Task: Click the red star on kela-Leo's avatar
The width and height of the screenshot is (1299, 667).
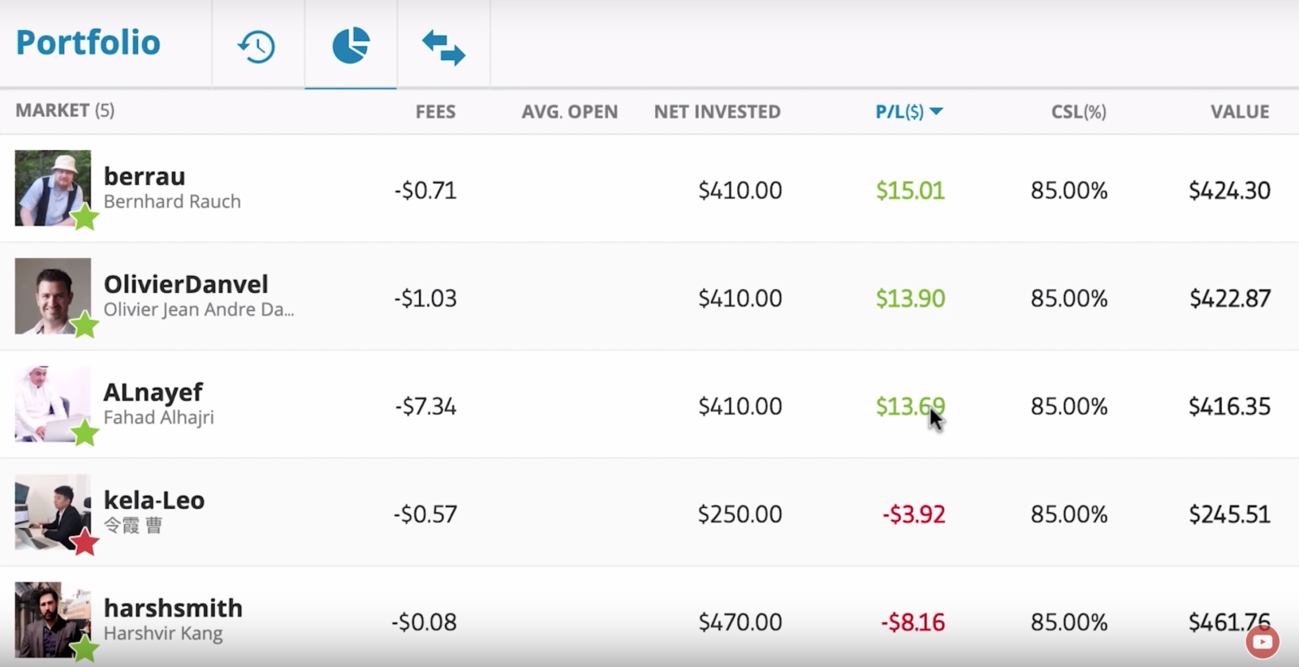Action: 84,541
